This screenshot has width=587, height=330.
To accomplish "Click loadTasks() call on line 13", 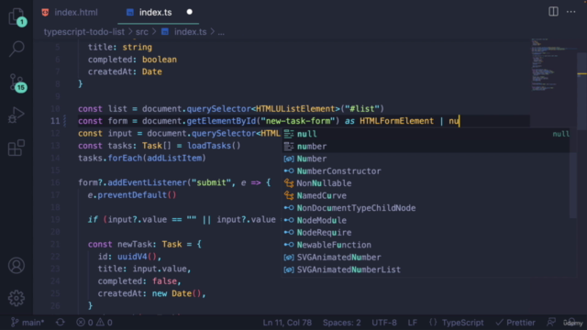I will tap(214, 146).
